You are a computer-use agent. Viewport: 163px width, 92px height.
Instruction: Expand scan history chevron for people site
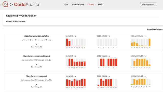point(36,64)
